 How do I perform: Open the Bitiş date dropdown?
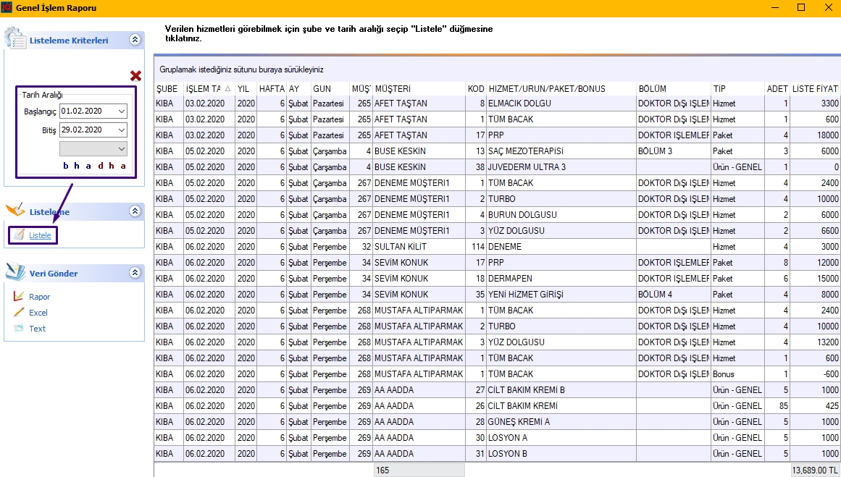pos(121,130)
